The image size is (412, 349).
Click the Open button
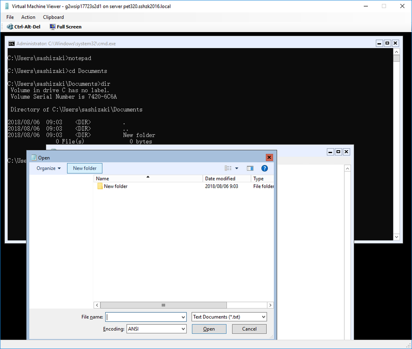click(209, 329)
